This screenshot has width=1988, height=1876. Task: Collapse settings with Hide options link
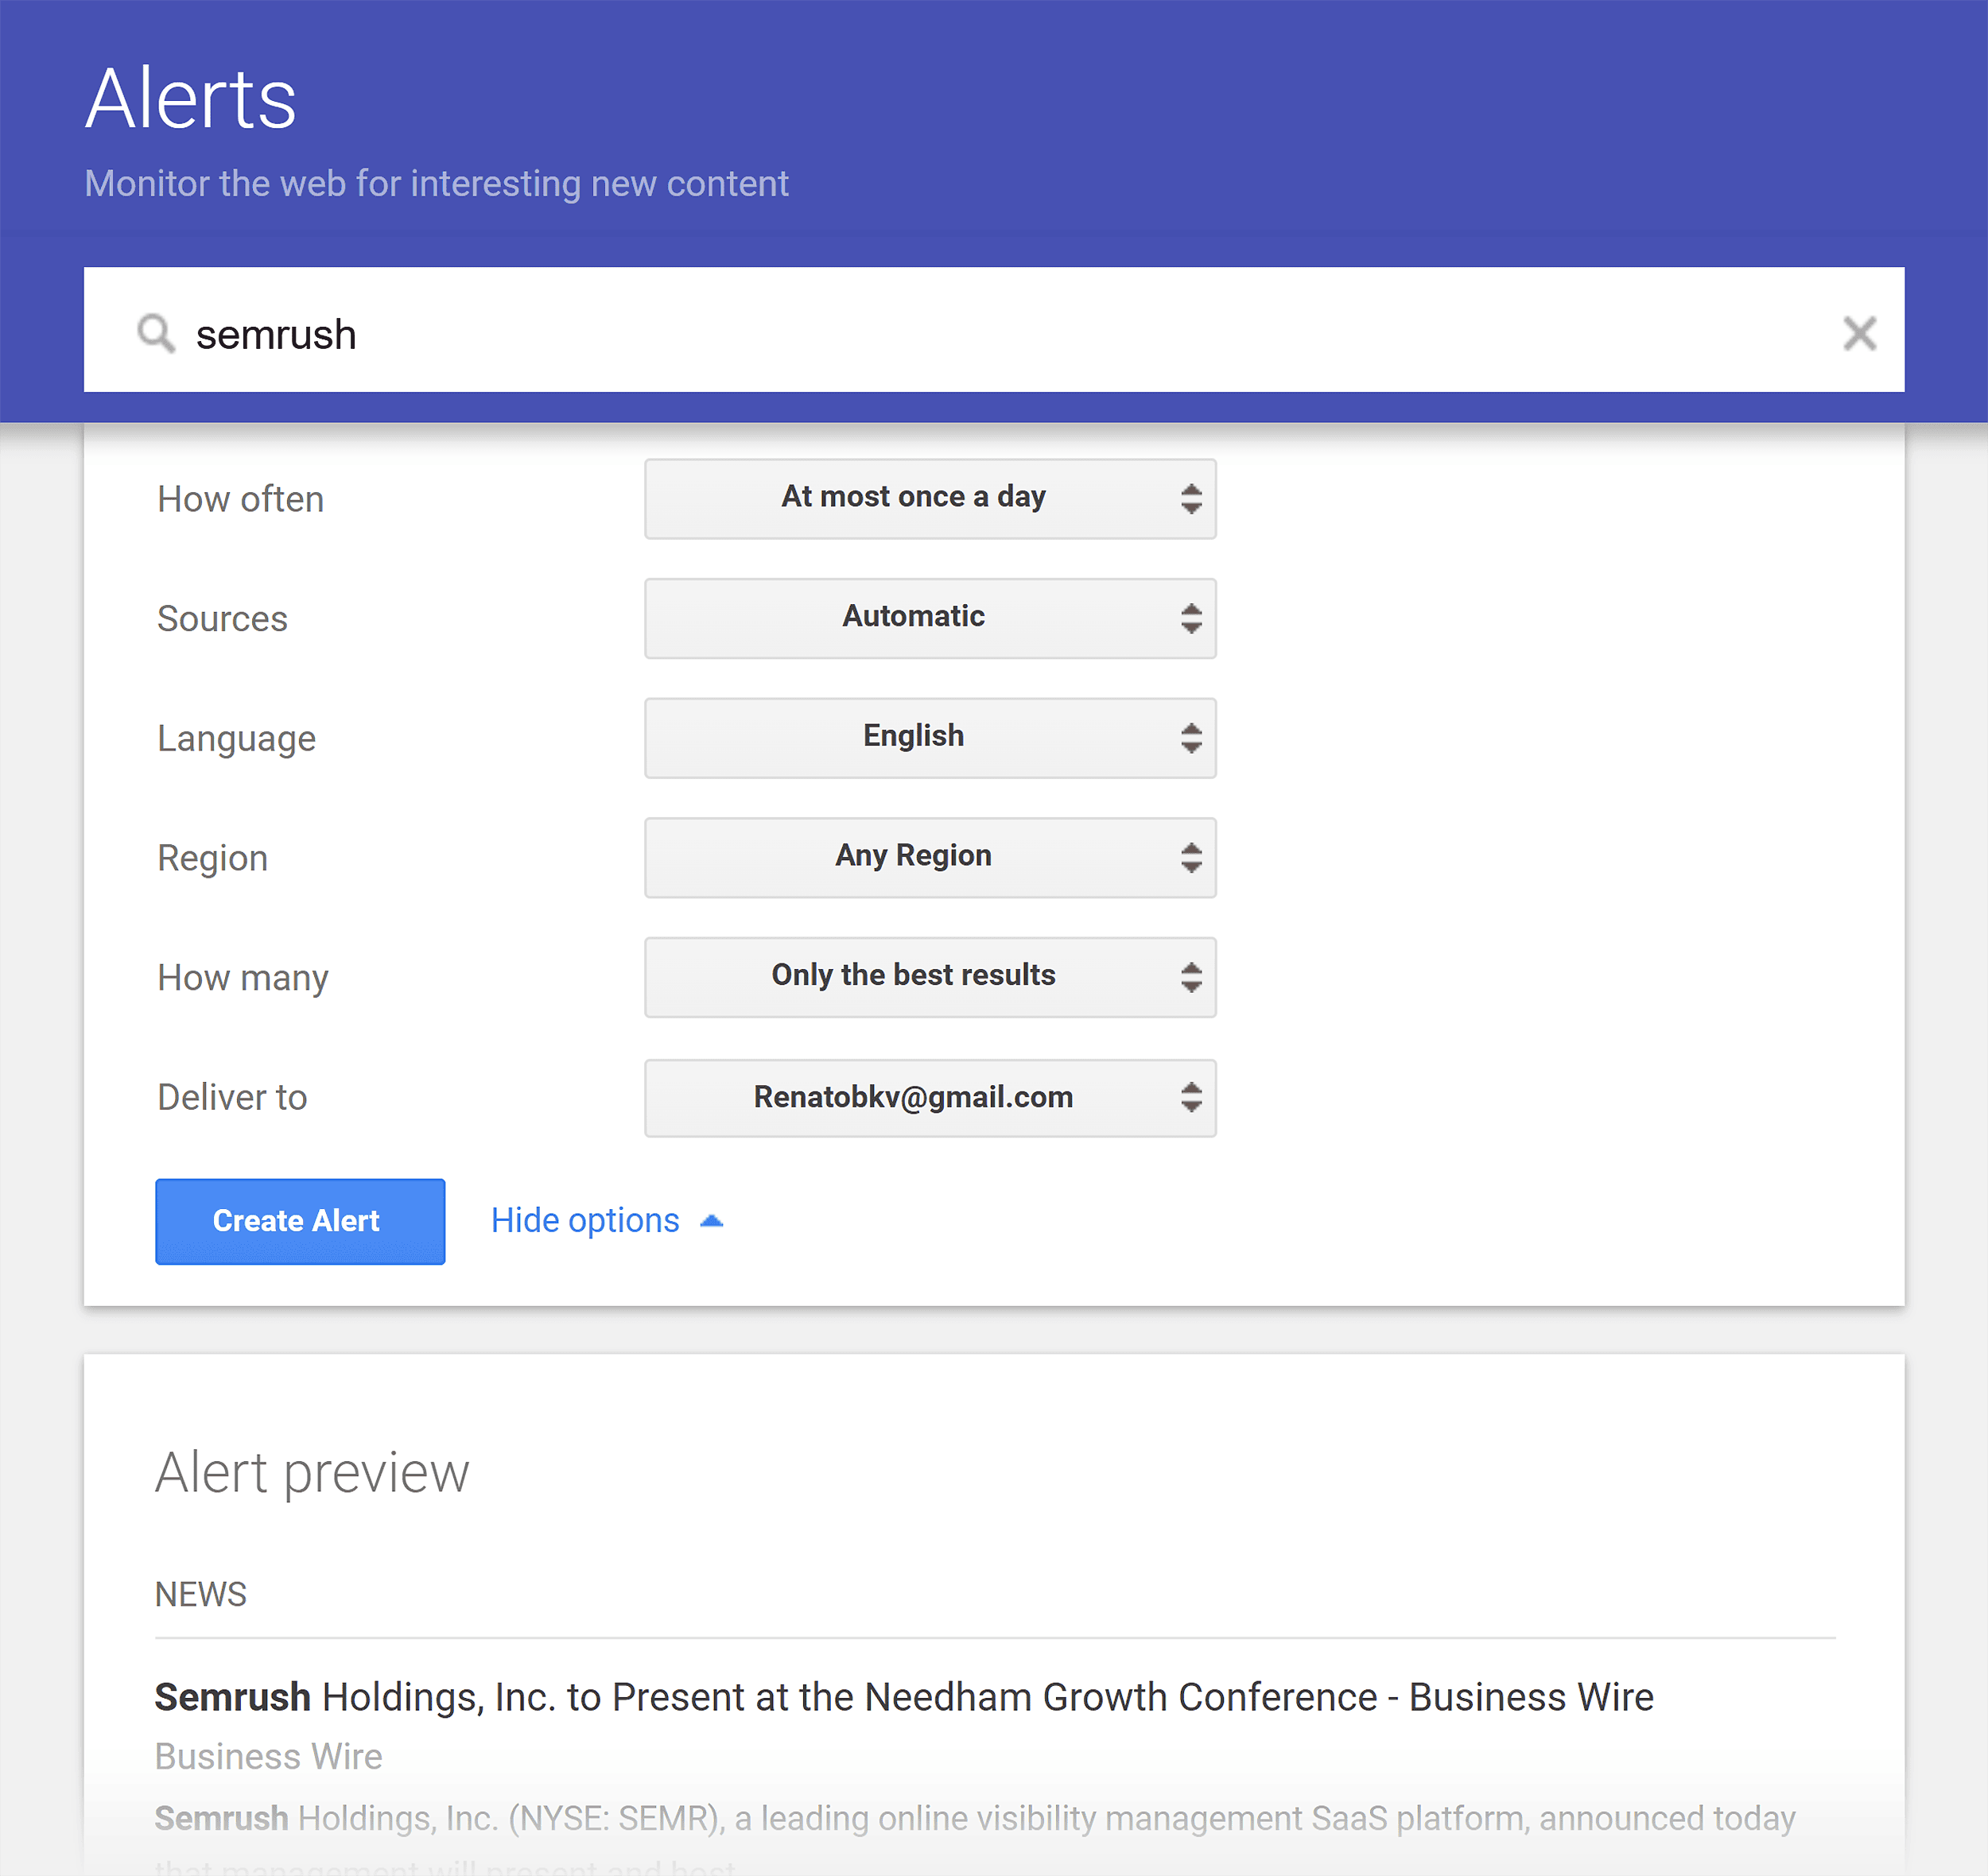pyautogui.click(x=606, y=1220)
